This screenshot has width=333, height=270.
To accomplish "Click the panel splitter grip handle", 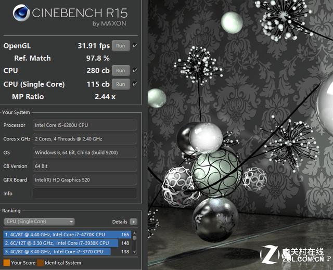I will pos(145,145).
